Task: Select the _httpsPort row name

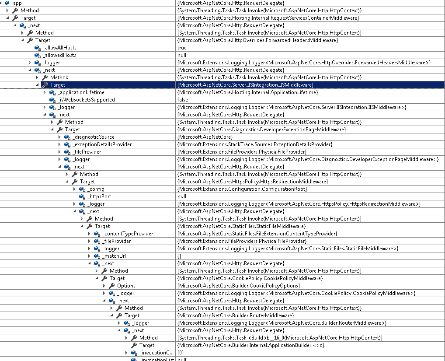Action: tap(99, 196)
